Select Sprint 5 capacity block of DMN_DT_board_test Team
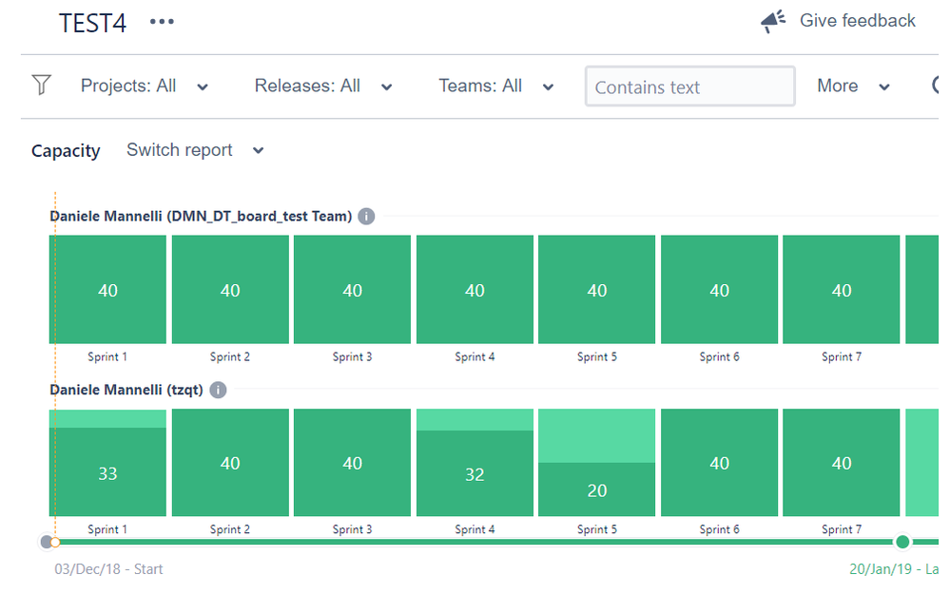950x594 pixels. pyautogui.click(x=597, y=290)
